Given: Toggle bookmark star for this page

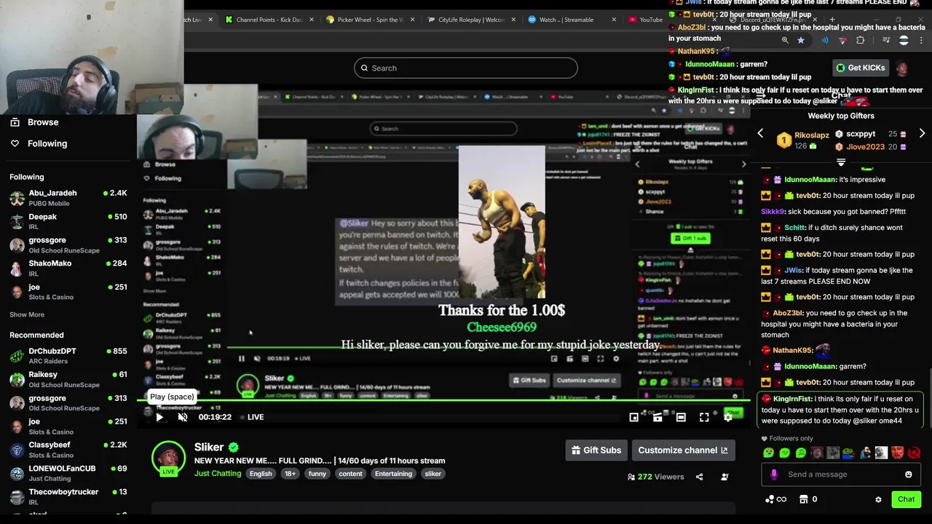Looking at the screenshot, I should click(801, 40).
